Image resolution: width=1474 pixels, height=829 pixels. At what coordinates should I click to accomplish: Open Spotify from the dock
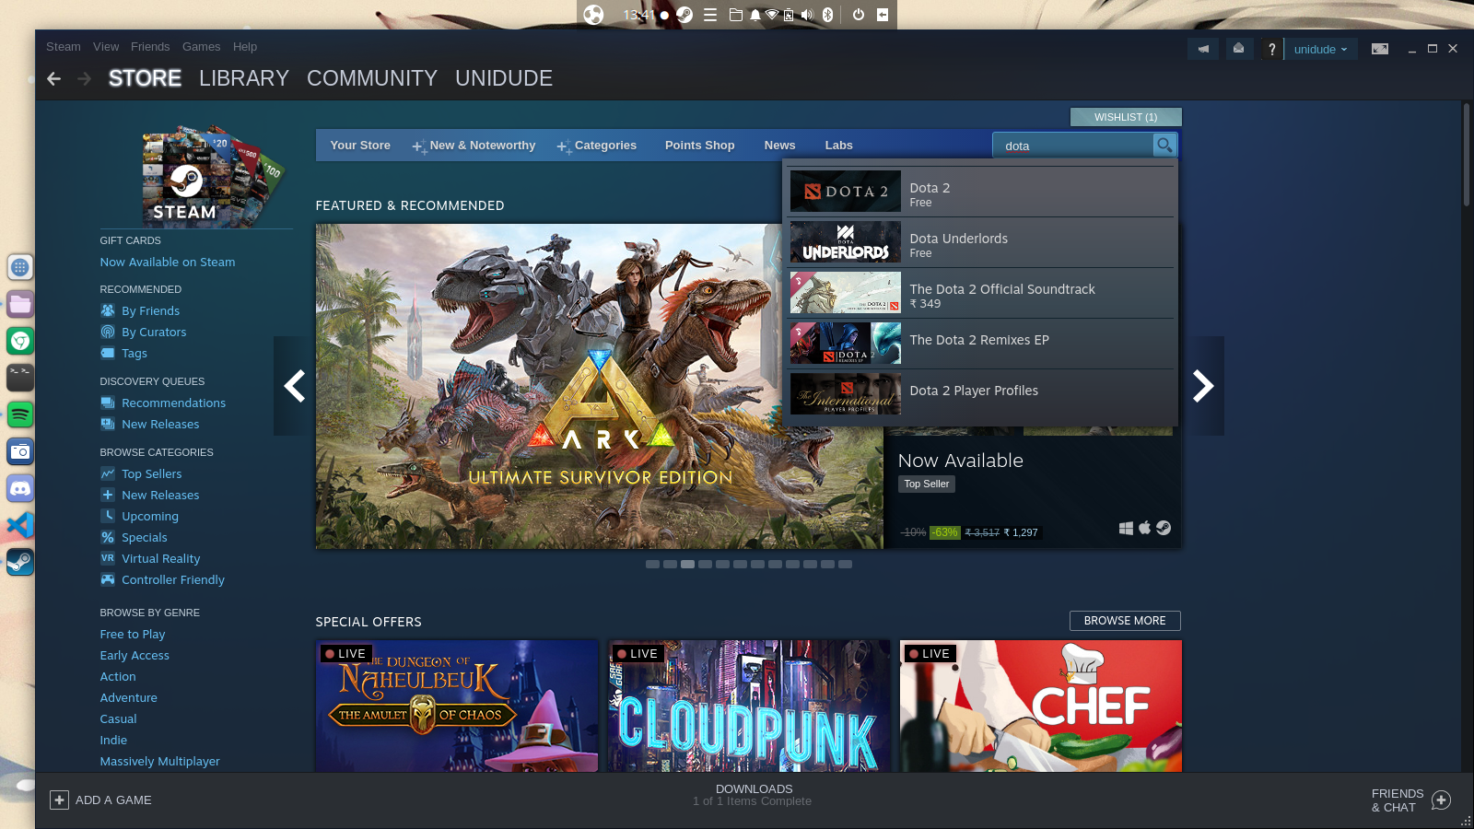[x=20, y=414]
